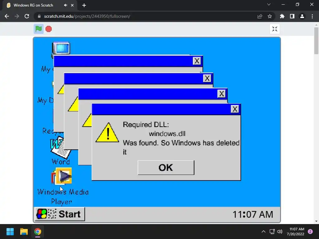319x239 pixels.
Task: Bookmark this tab with the star icon
Action: click(x=270, y=16)
